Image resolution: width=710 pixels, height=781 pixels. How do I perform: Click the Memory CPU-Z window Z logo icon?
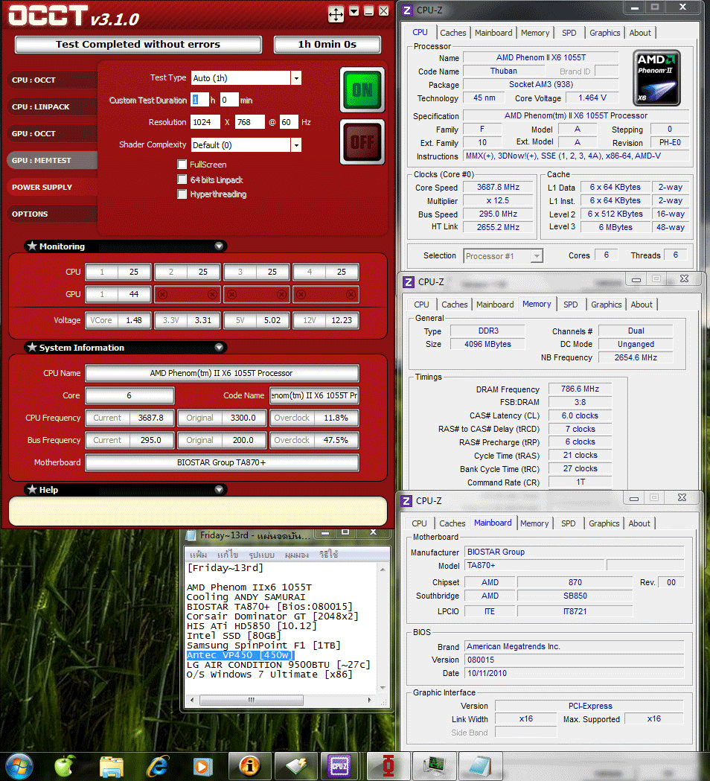[409, 282]
